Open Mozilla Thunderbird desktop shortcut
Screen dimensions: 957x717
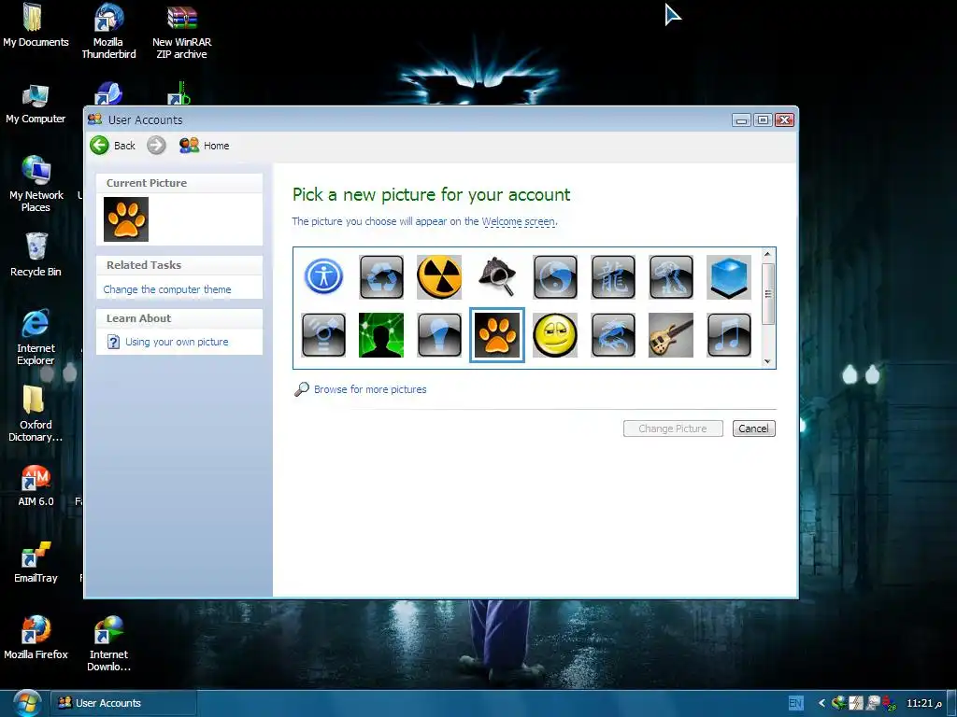[108, 31]
